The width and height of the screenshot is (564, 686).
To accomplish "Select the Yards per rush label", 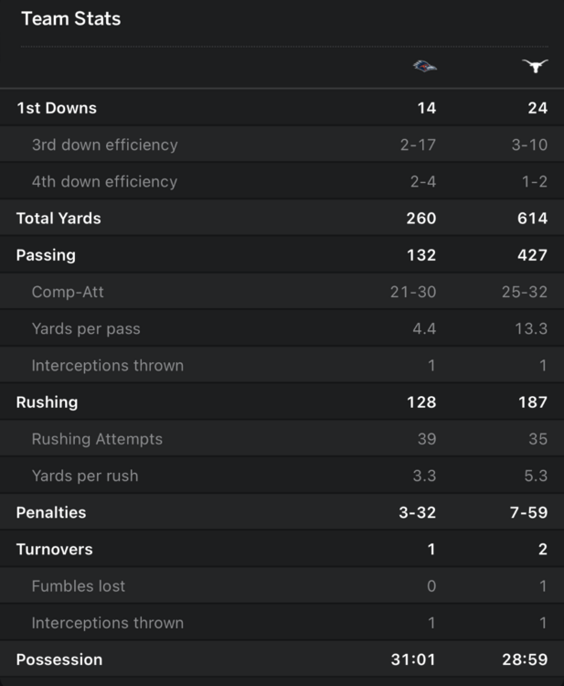I will click(x=86, y=476).
